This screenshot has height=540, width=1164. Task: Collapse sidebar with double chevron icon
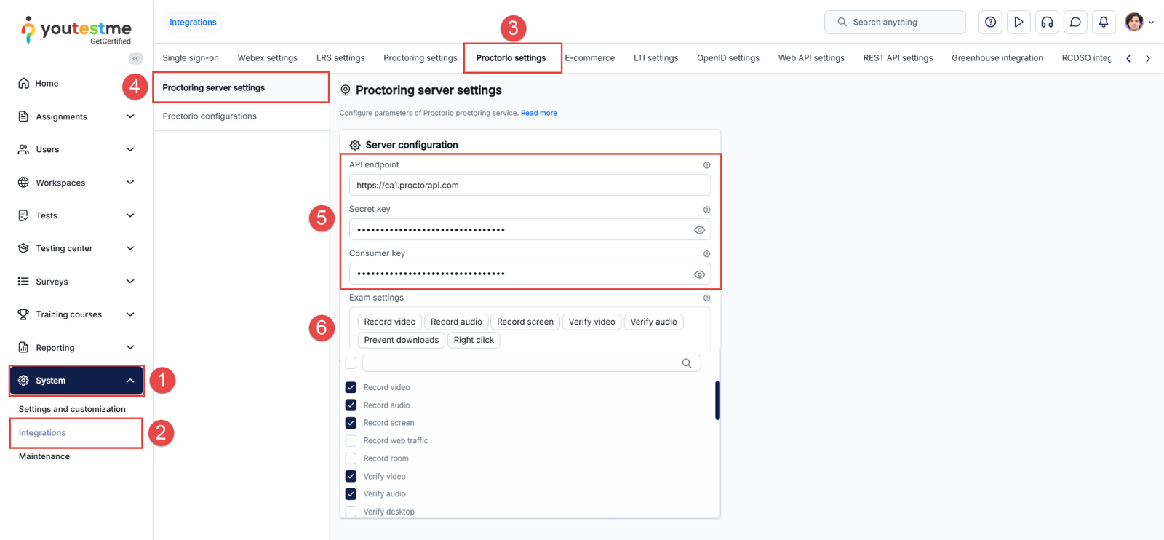(135, 58)
